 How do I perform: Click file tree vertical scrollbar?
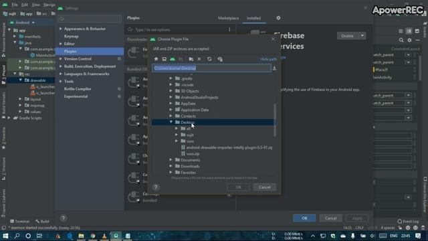coord(275,120)
